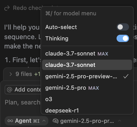Screen dimensions: 137x127
Task: Collapse the model picker chevron at bottom
Action: [x=119, y=121]
